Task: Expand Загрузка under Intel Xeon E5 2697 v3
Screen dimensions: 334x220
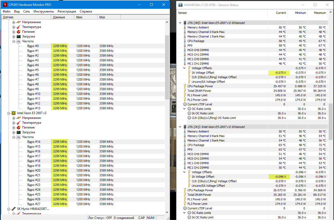Action: pyautogui.click(x=14, y=132)
